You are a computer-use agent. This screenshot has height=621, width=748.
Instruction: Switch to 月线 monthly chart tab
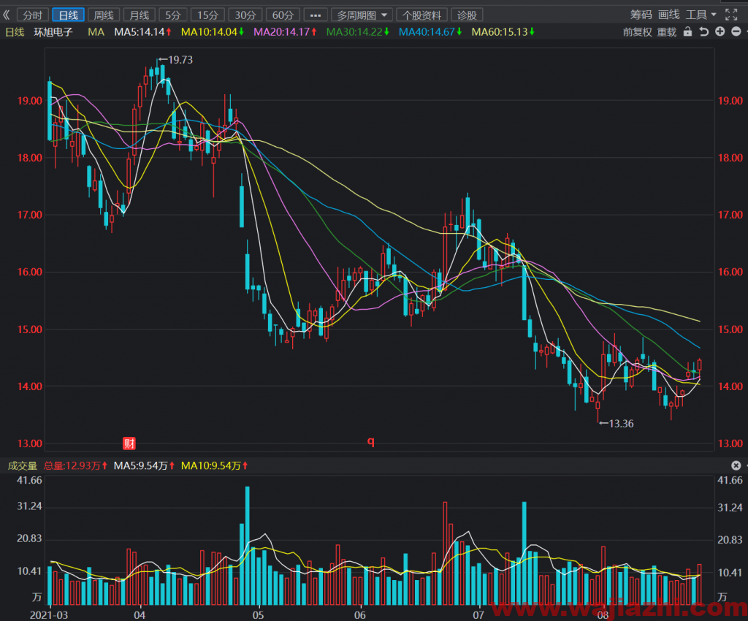tap(140, 15)
